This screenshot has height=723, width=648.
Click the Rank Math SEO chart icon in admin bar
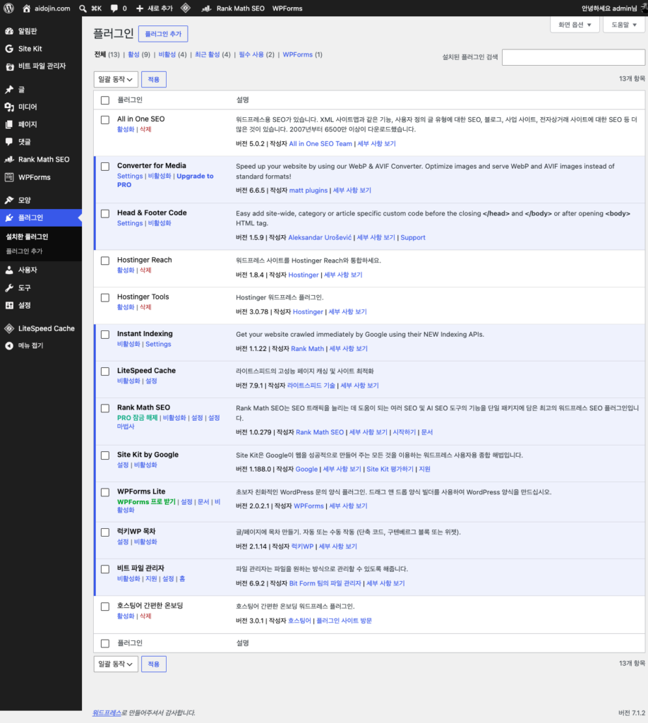coord(207,8)
